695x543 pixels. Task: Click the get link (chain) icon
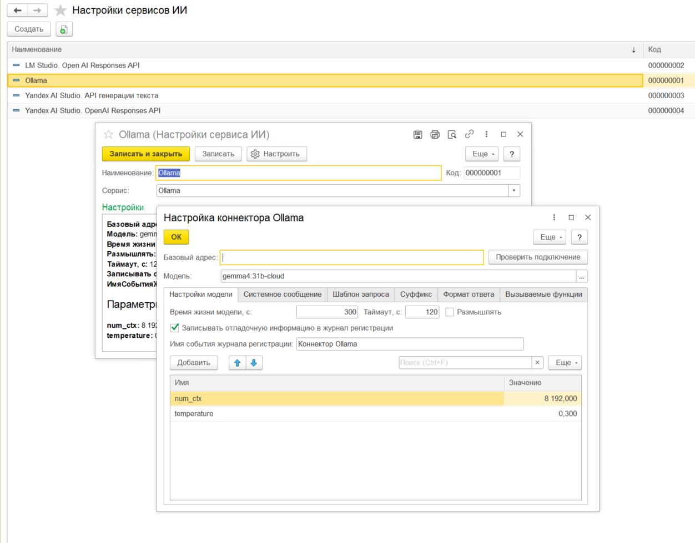point(470,134)
